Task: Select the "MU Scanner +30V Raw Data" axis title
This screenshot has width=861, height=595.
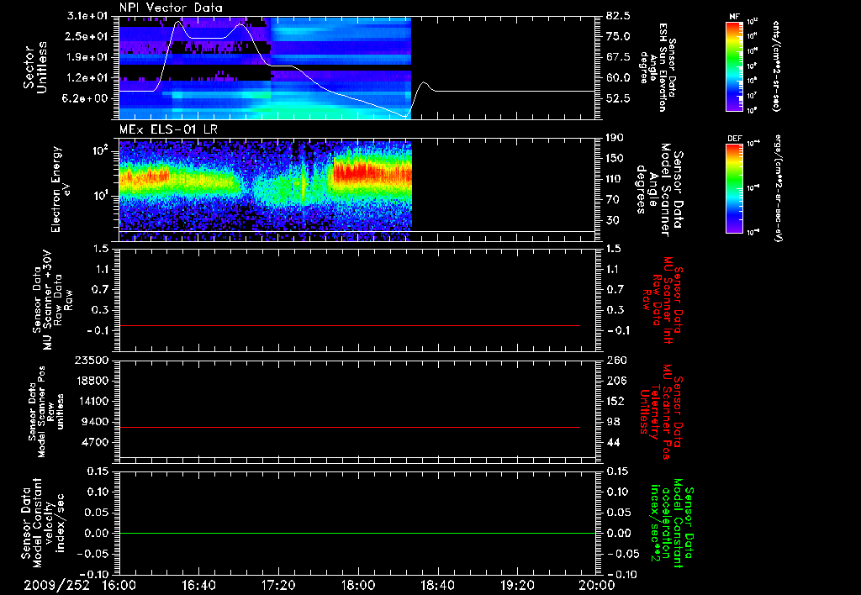Action: [x=53, y=300]
